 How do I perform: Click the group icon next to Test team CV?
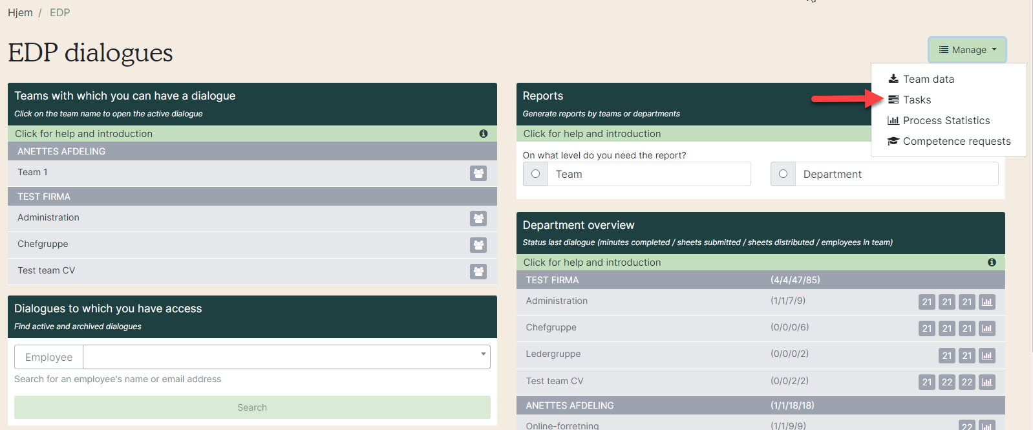pyautogui.click(x=478, y=272)
